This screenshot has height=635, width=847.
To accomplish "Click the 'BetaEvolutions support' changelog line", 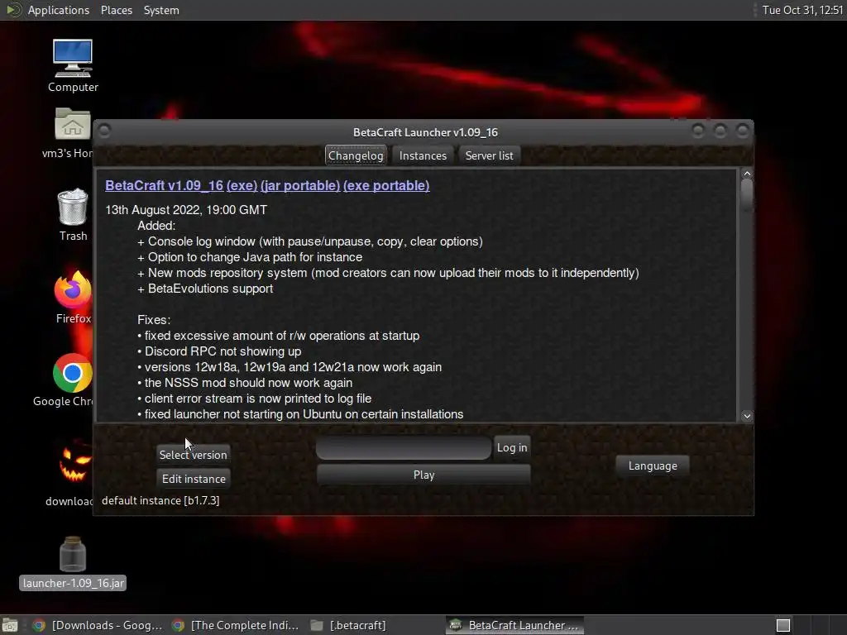I will 205,289.
